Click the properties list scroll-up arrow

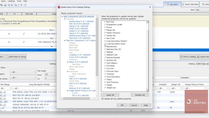147,22
